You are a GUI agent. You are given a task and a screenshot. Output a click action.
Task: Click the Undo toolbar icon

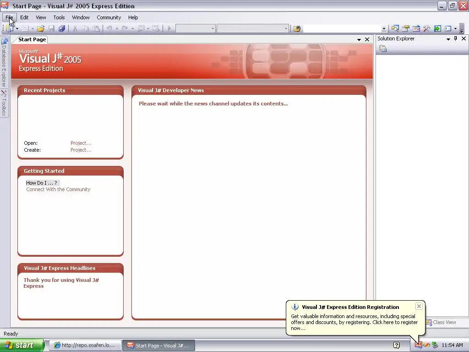tap(109, 28)
